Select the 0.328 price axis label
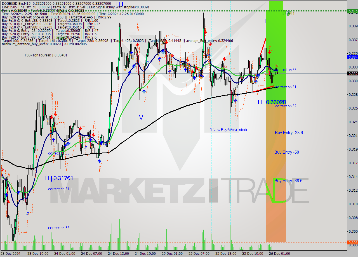 353,95
